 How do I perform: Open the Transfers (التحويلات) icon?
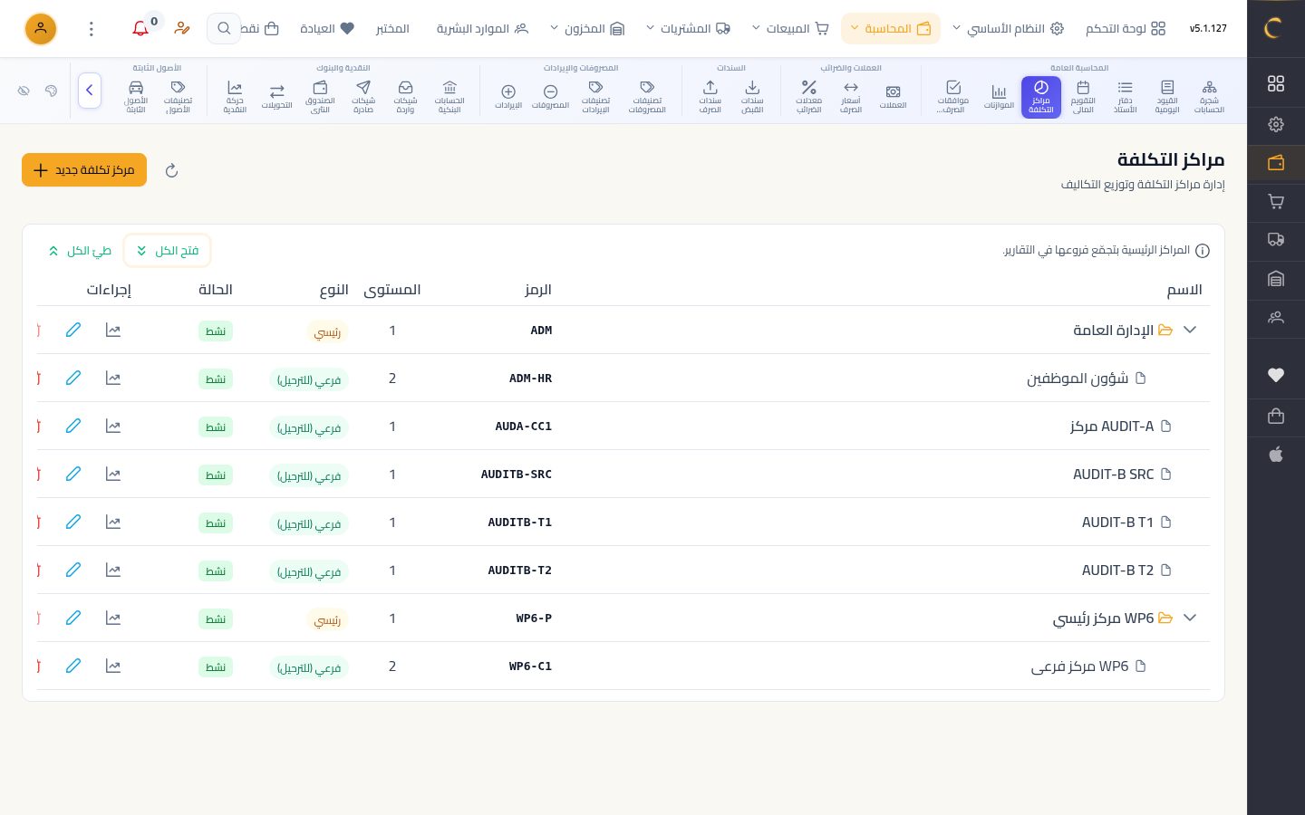(276, 97)
